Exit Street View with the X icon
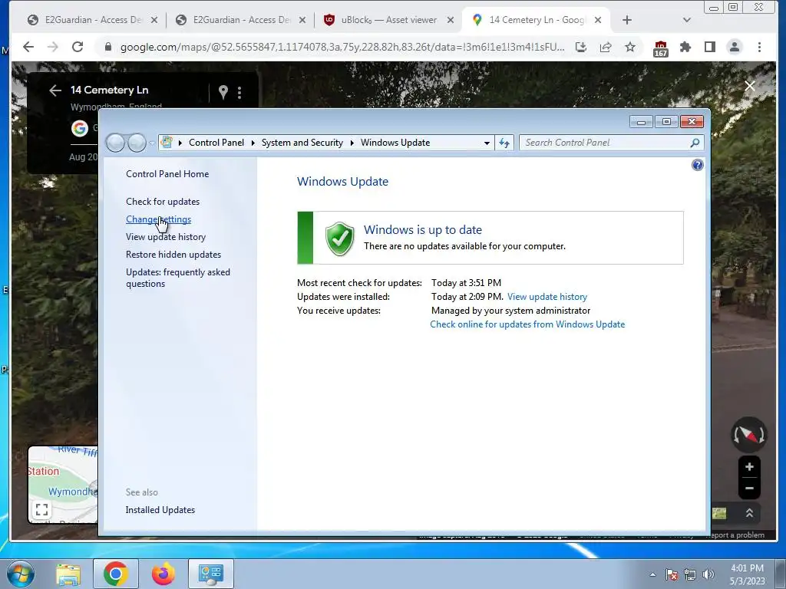 [750, 86]
